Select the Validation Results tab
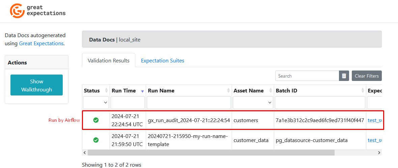The height and width of the screenshot is (168, 398). pyautogui.click(x=108, y=61)
